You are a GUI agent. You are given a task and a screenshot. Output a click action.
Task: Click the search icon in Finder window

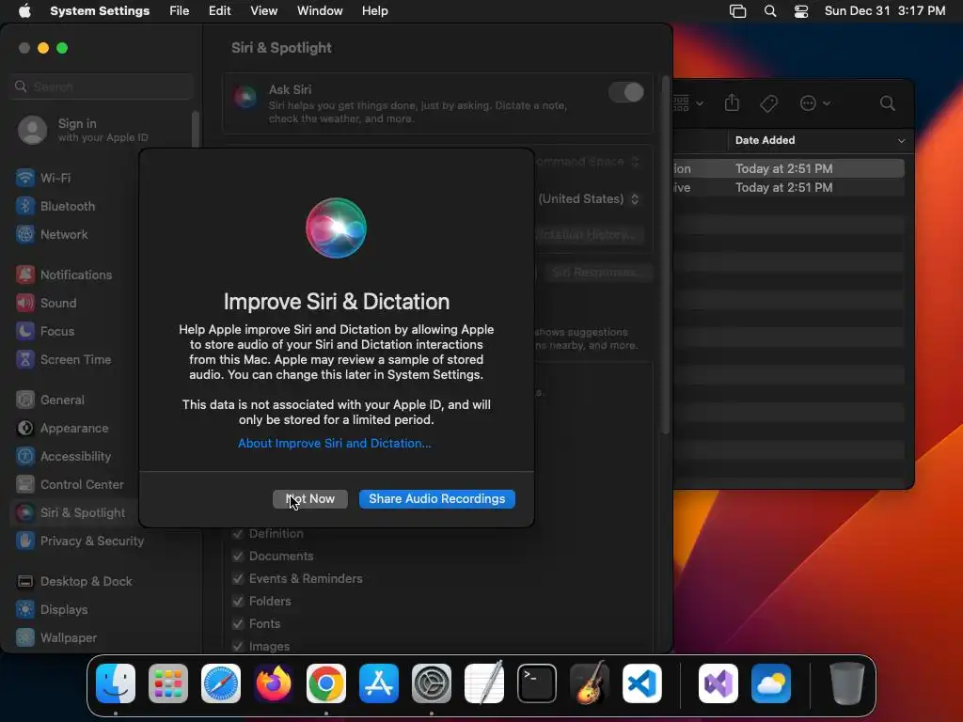click(887, 103)
